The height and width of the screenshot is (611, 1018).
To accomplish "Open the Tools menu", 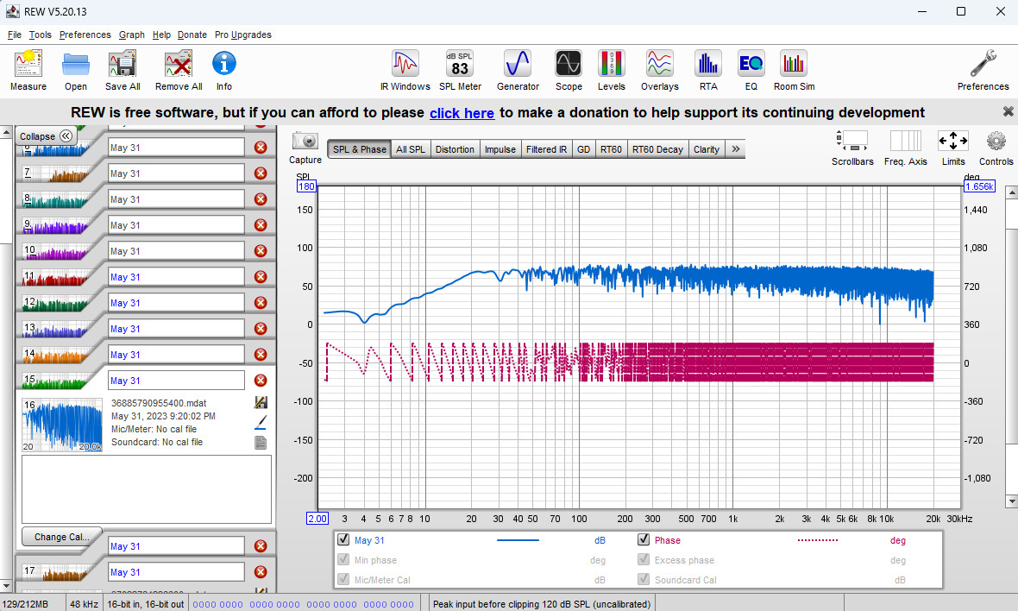I will coord(40,35).
